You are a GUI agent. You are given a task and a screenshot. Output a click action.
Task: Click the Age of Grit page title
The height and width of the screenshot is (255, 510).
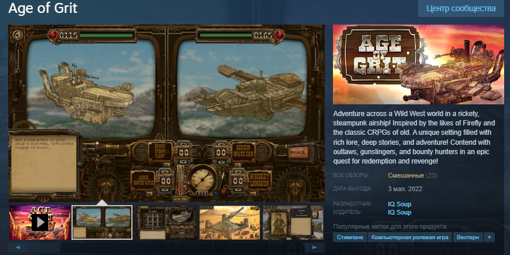tap(43, 8)
